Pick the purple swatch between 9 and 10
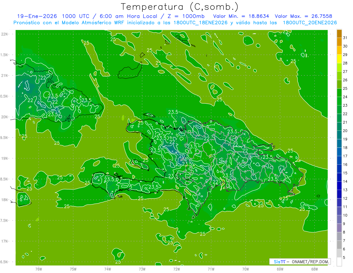The height and width of the screenshot is (273, 353). (339, 219)
